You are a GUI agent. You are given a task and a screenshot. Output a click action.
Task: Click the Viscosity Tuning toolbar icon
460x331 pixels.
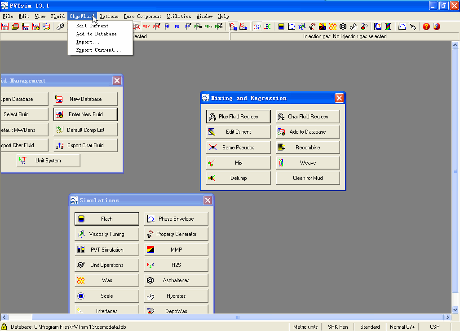pos(301,26)
